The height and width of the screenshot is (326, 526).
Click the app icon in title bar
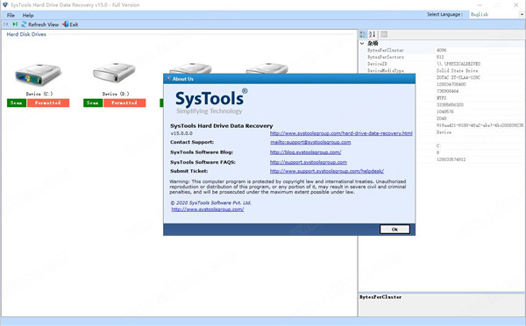click(4, 4)
